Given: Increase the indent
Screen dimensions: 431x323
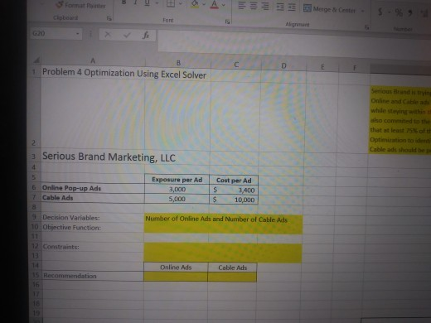Looking at the screenshot, I should 292,7.
